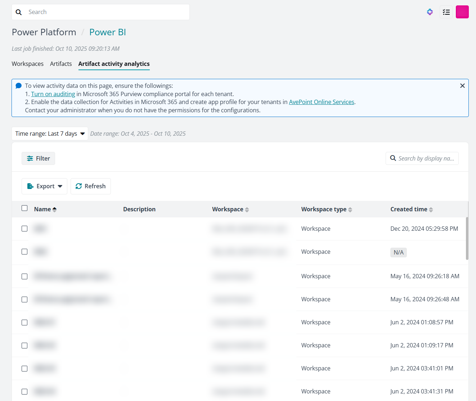Open the task list icon in top bar
Viewport: 476px width, 401px height.
[446, 12]
